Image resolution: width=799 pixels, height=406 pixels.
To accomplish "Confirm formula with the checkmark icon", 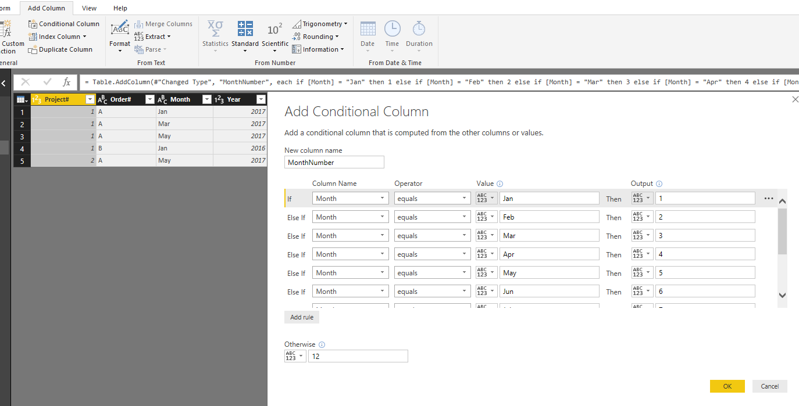I will coord(47,82).
